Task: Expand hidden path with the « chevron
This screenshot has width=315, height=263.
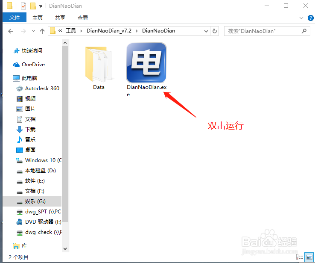Action: [60, 31]
